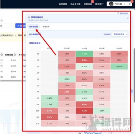Click the help icon left of the page
The image size is (135, 134).
(1, 21)
